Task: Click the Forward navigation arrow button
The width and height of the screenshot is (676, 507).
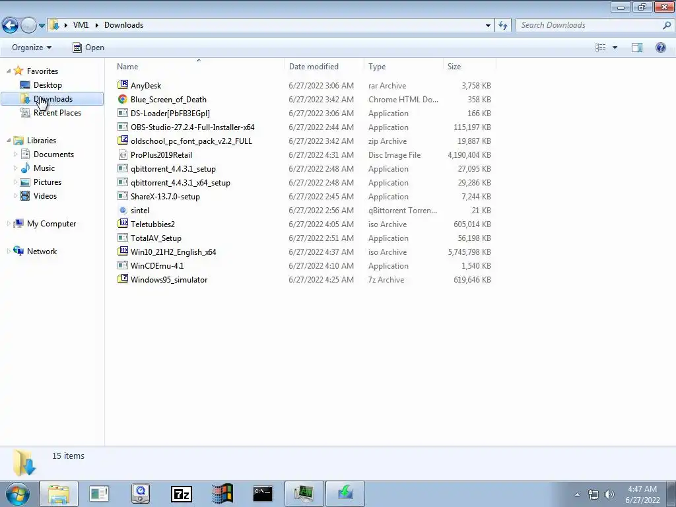Action: click(x=28, y=26)
